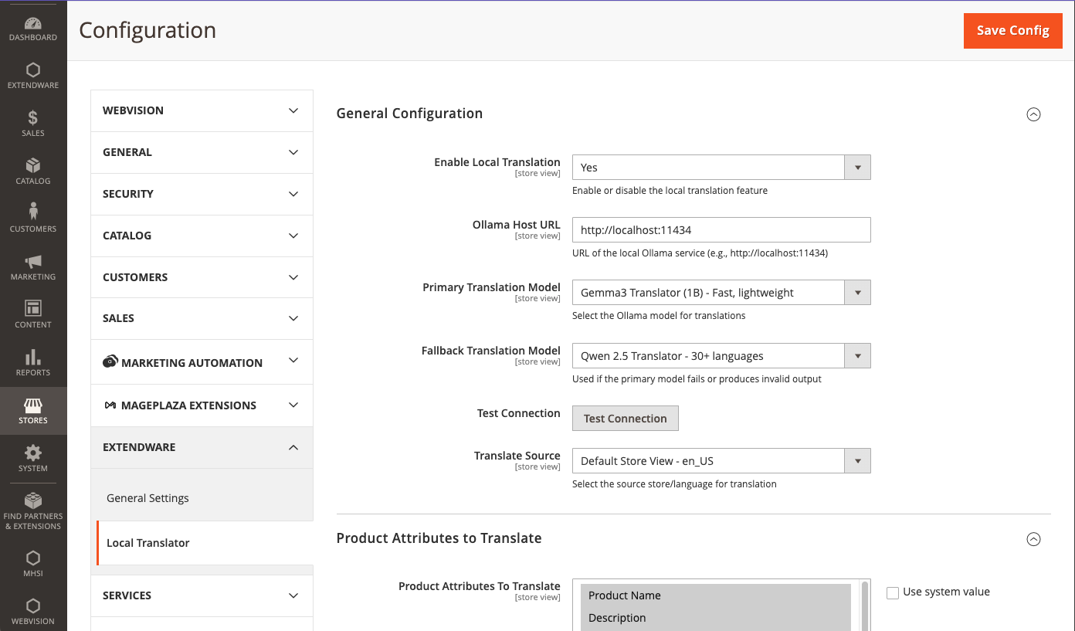Click the Ollama Host URL field
This screenshot has height=631, width=1075.
(x=721, y=230)
